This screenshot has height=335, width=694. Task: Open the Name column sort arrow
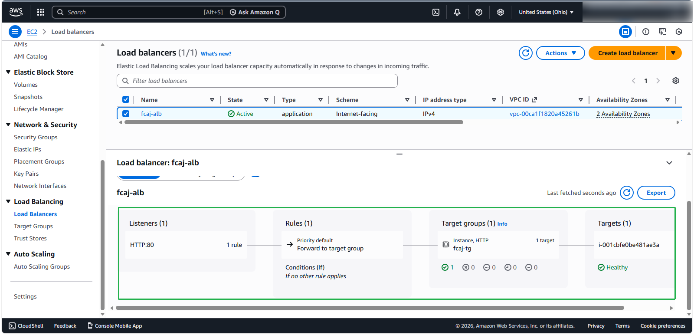click(212, 100)
